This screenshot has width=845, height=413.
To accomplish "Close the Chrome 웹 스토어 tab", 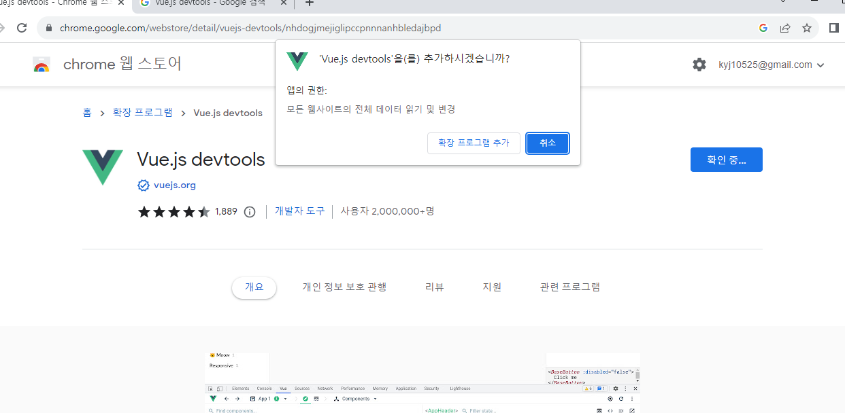I will (x=121, y=3).
